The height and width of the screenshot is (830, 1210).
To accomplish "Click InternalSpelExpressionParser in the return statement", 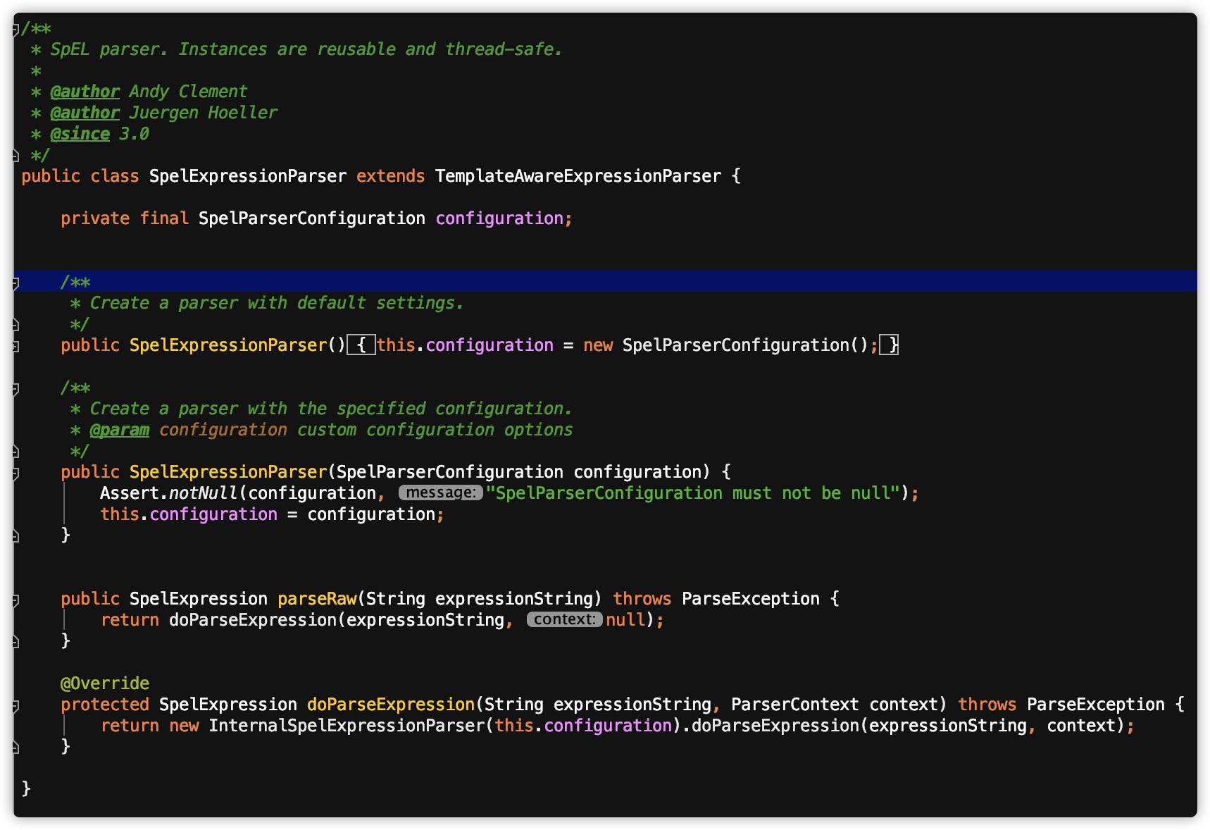I will tap(347, 726).
